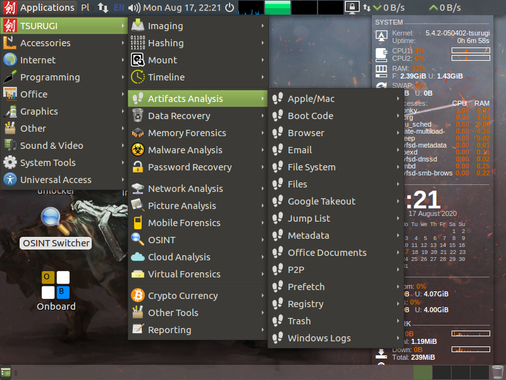Viewport: 506px width, 380px height.
Task: Click the Password Recovery padlock icon
Action: point(138,167)
